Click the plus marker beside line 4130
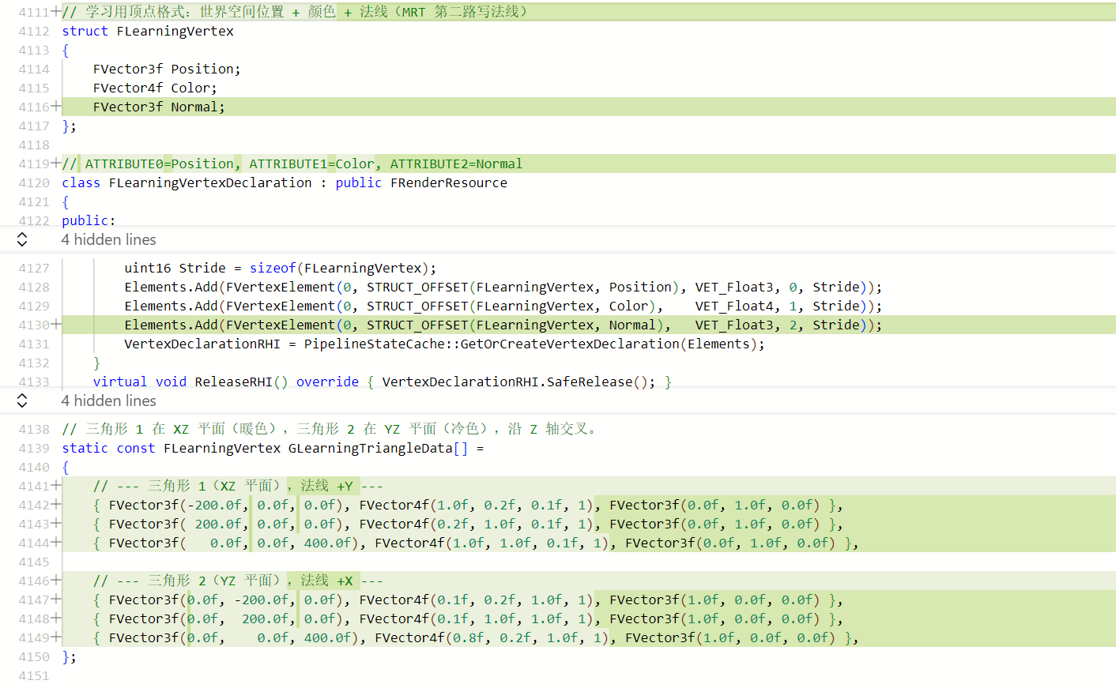Image resolution: width=1116 pixels, height=688 pixels. coord(56,325)
